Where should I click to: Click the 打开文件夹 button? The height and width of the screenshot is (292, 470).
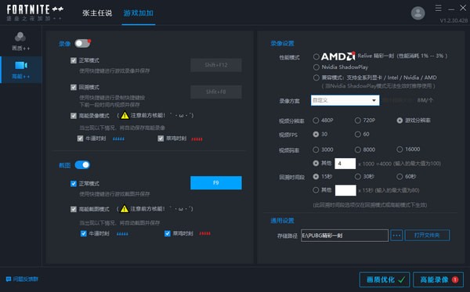coord(427,236)
